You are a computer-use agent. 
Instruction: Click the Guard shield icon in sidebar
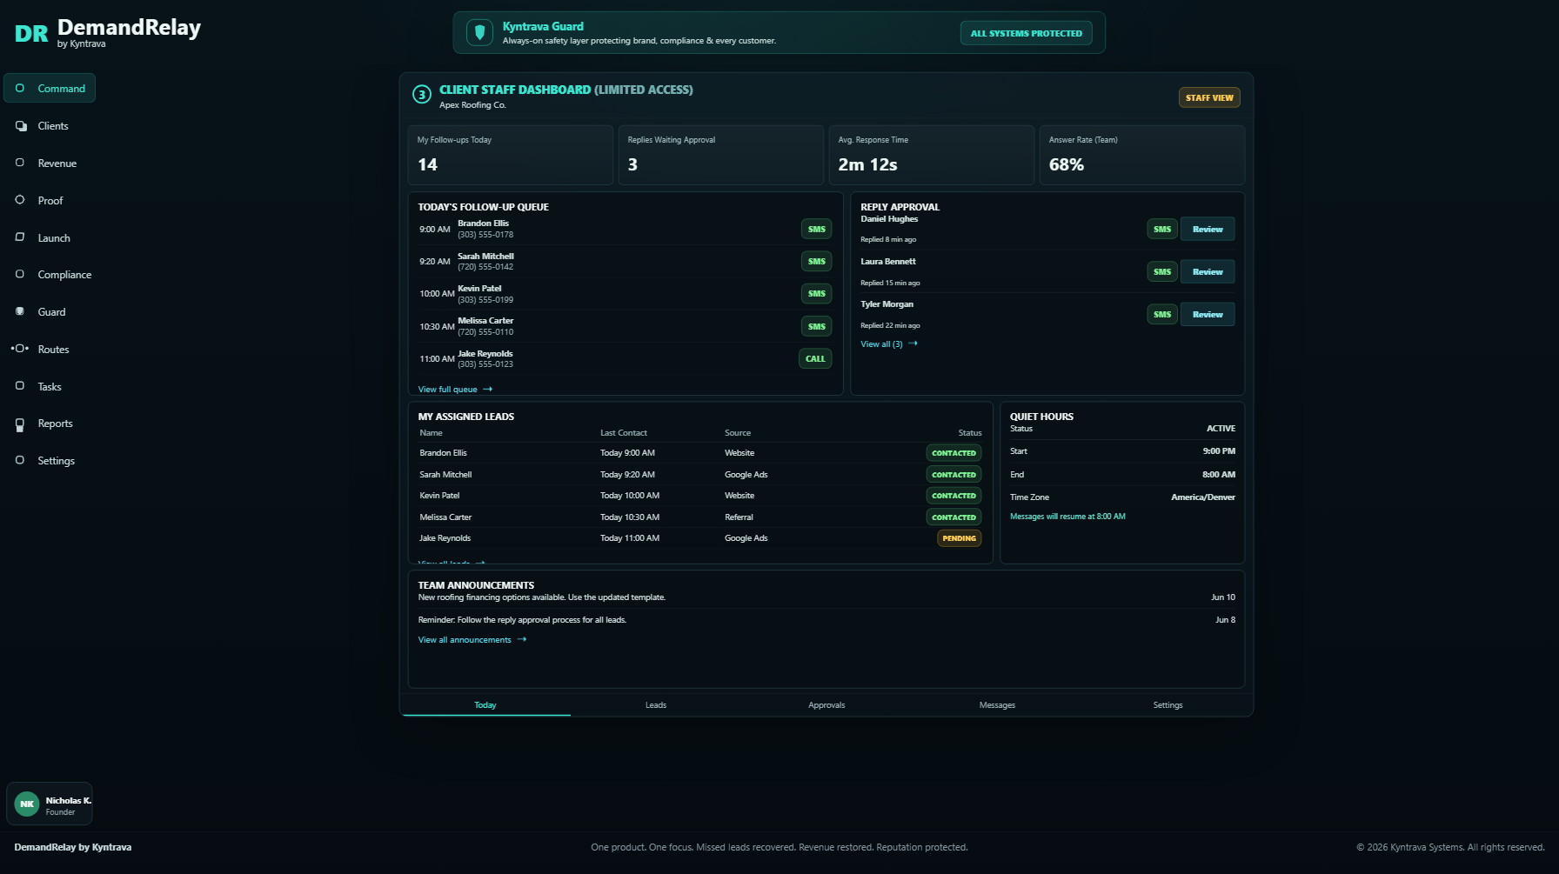pos(20,311)
